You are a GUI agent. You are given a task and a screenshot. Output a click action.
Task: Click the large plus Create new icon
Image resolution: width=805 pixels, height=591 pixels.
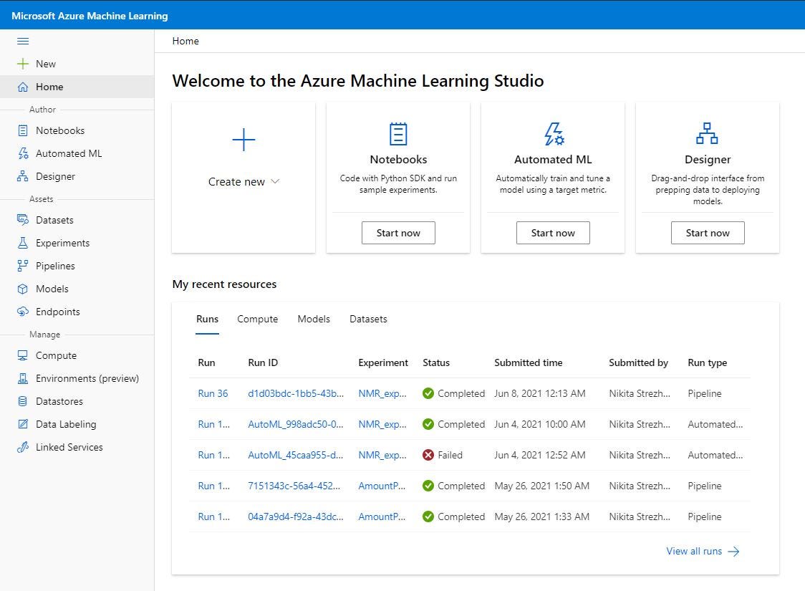pos(244,140)
